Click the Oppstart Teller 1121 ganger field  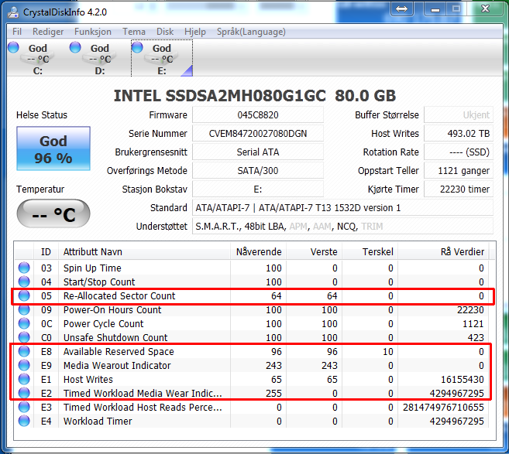click(459, 170)
